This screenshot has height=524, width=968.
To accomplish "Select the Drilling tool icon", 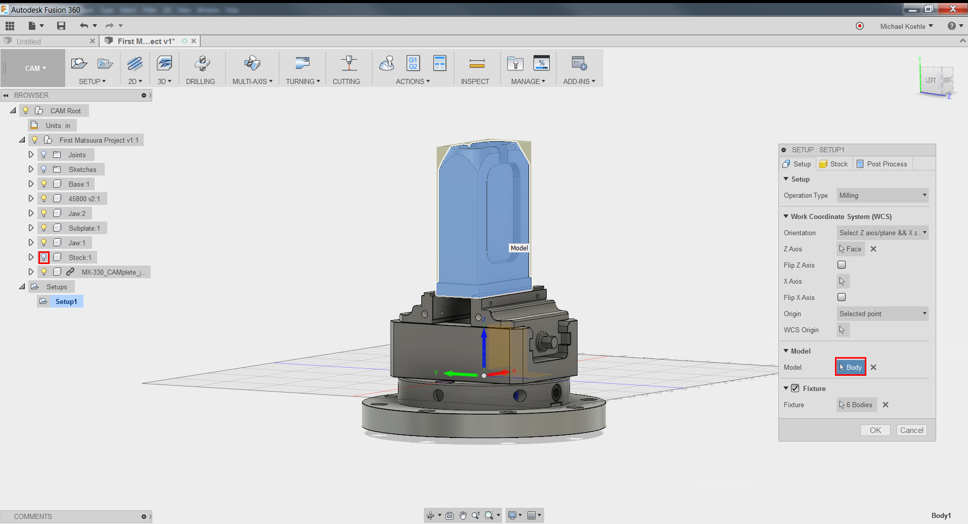I will click(202, 63).
